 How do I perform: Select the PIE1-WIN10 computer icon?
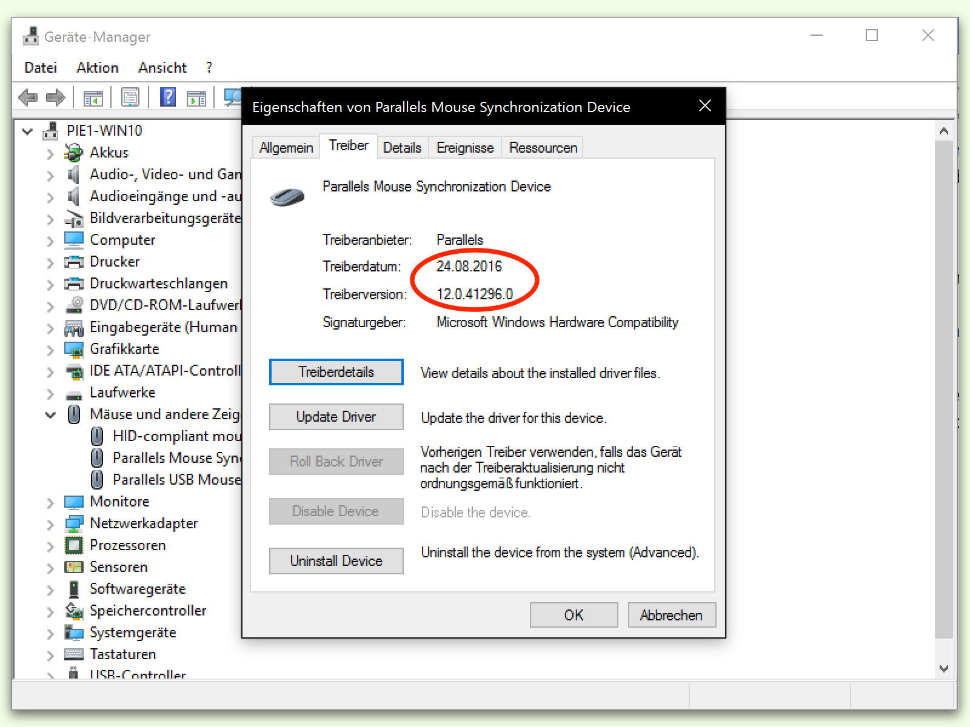(51, 131)
